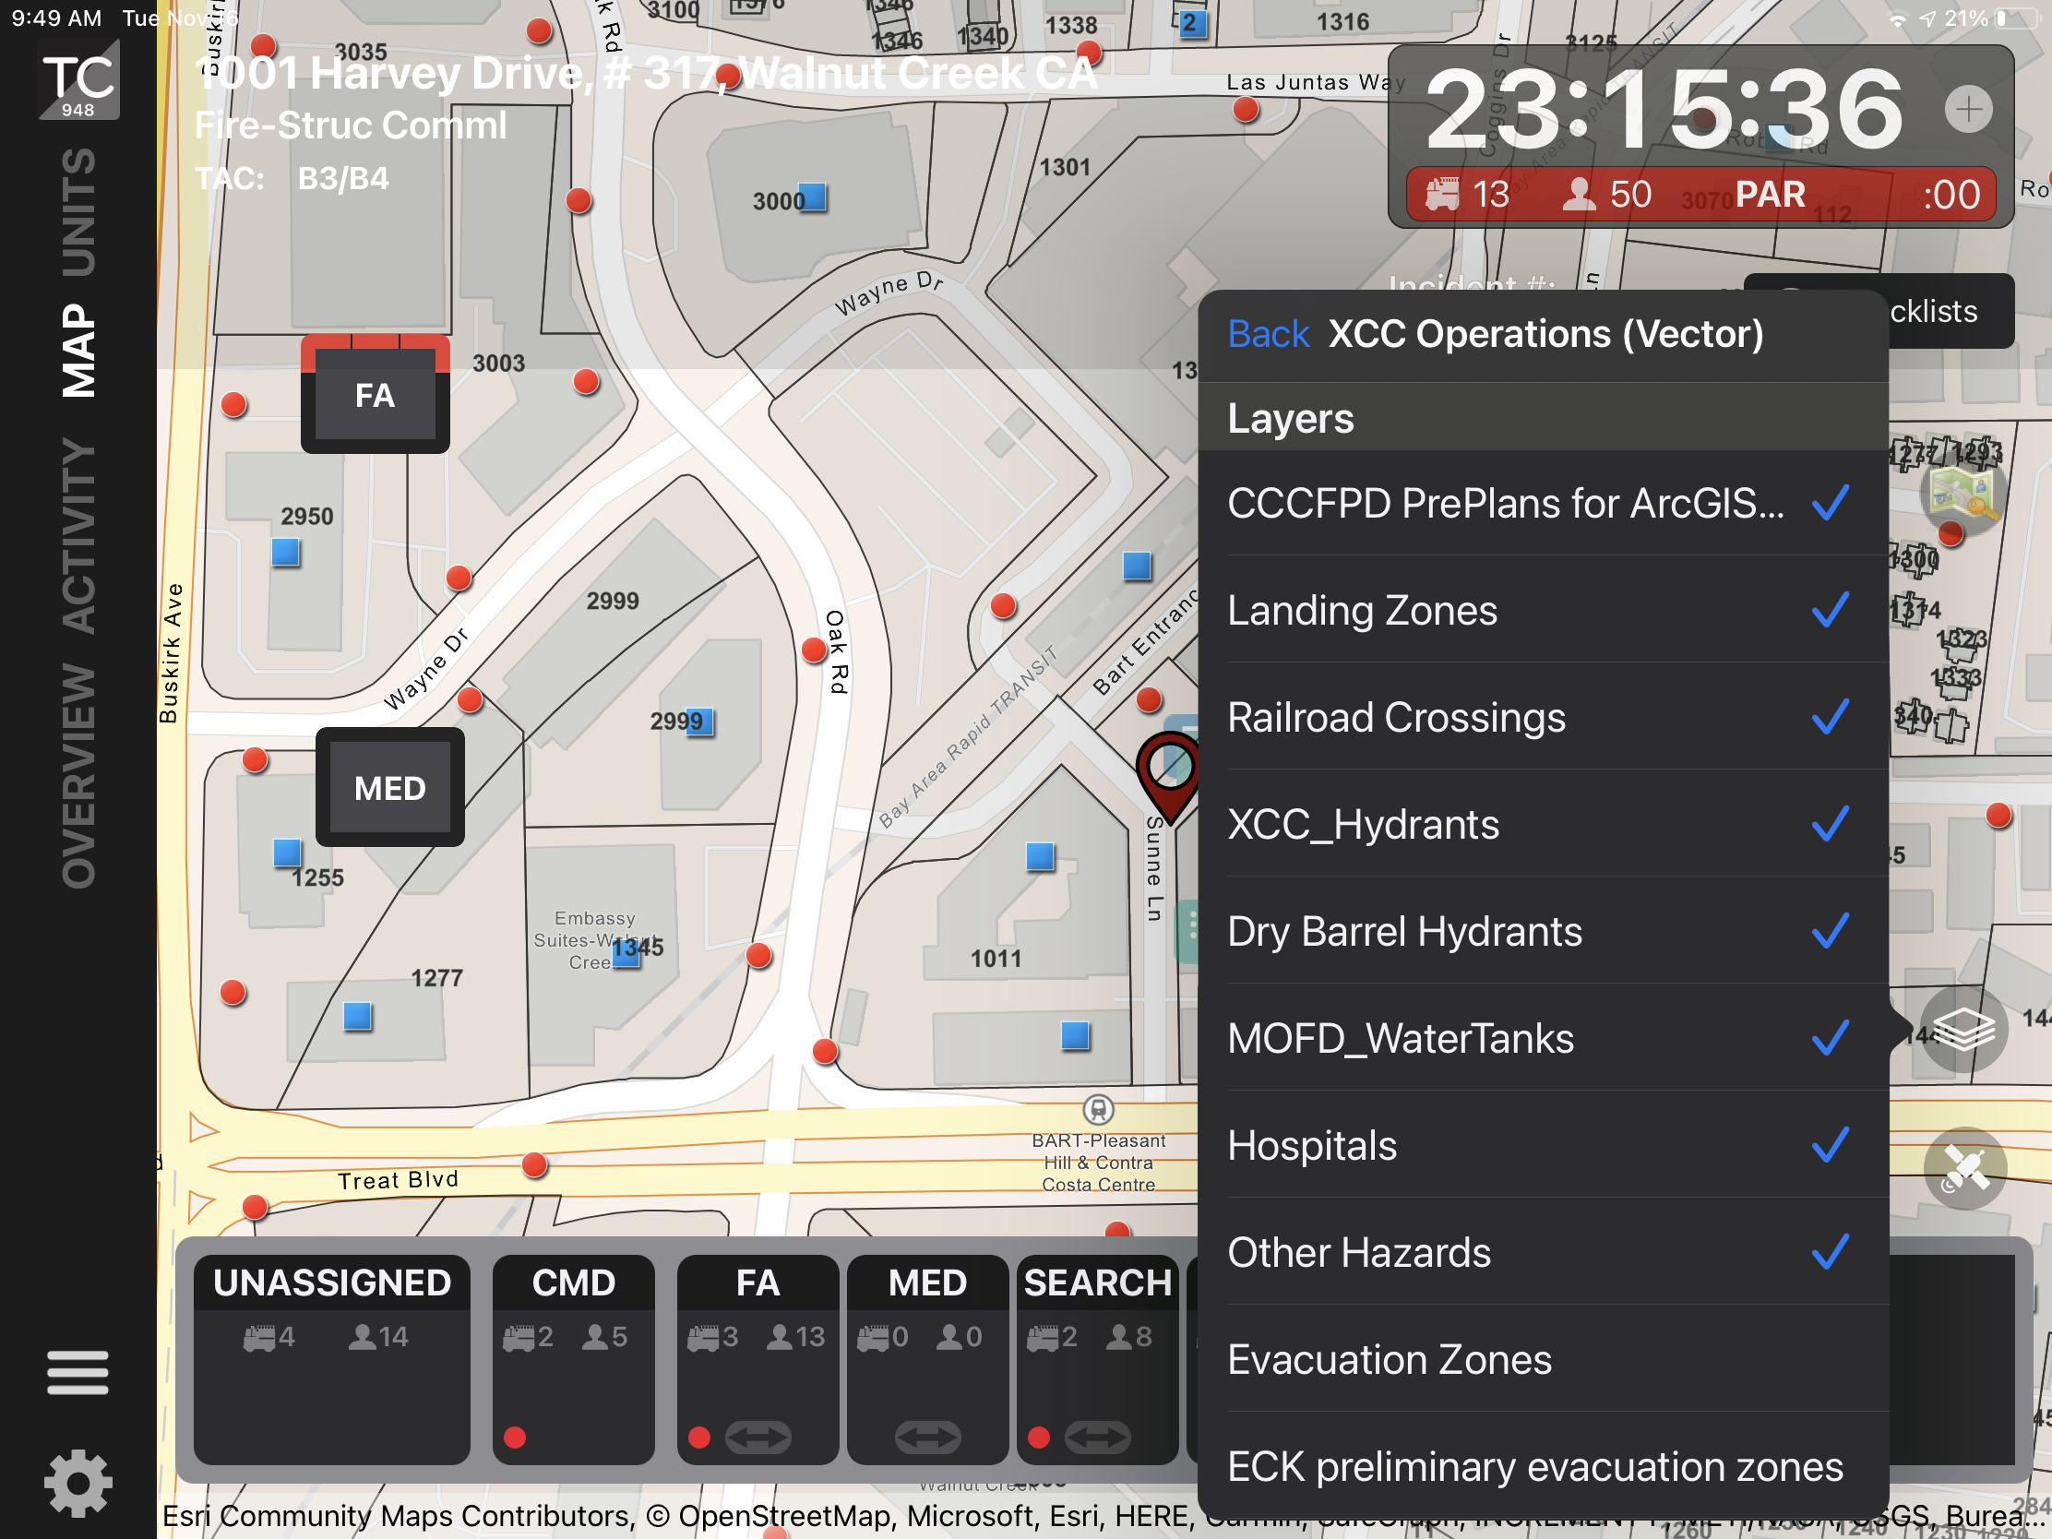2052x1539 pixels.
Task: Open the satellite basemap switcher icon
Action: (x=1967, y=1168)
